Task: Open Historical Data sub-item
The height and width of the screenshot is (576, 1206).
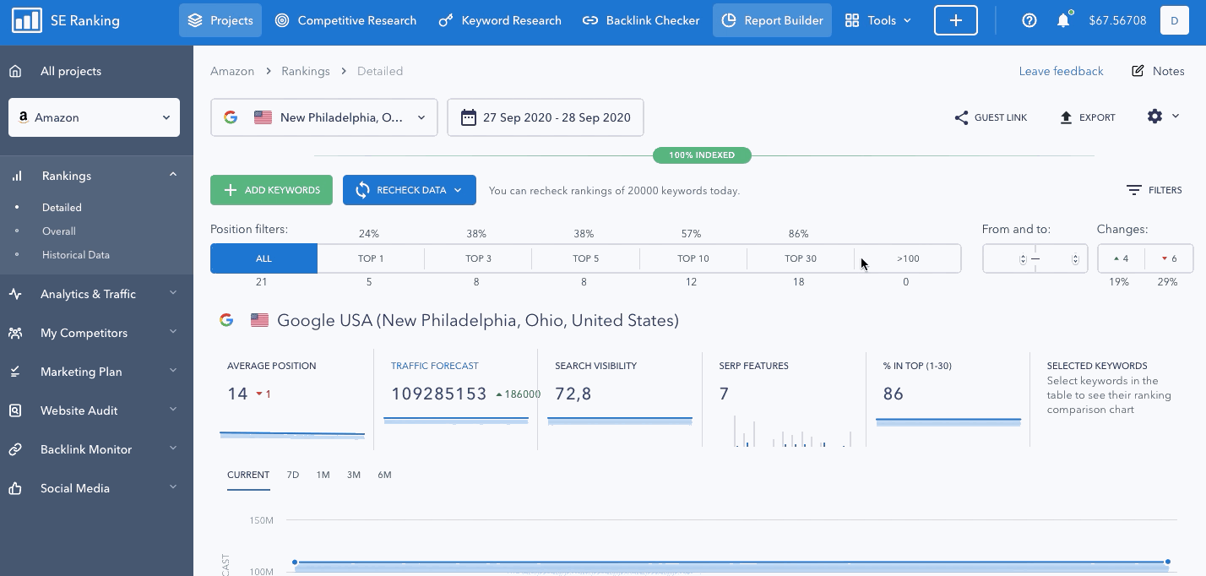Action: [x=76, y=254]
